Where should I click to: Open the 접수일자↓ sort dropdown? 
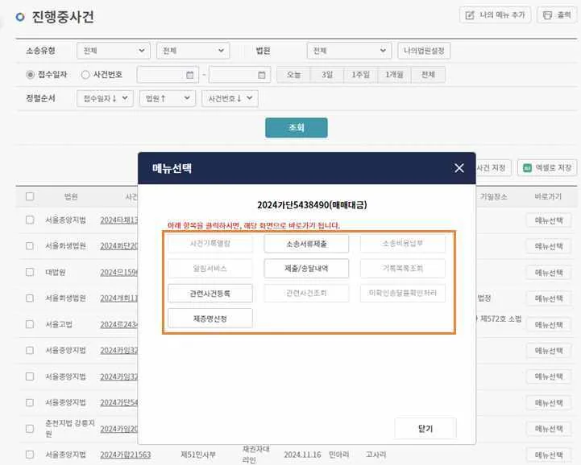click(x=105, y=98)
